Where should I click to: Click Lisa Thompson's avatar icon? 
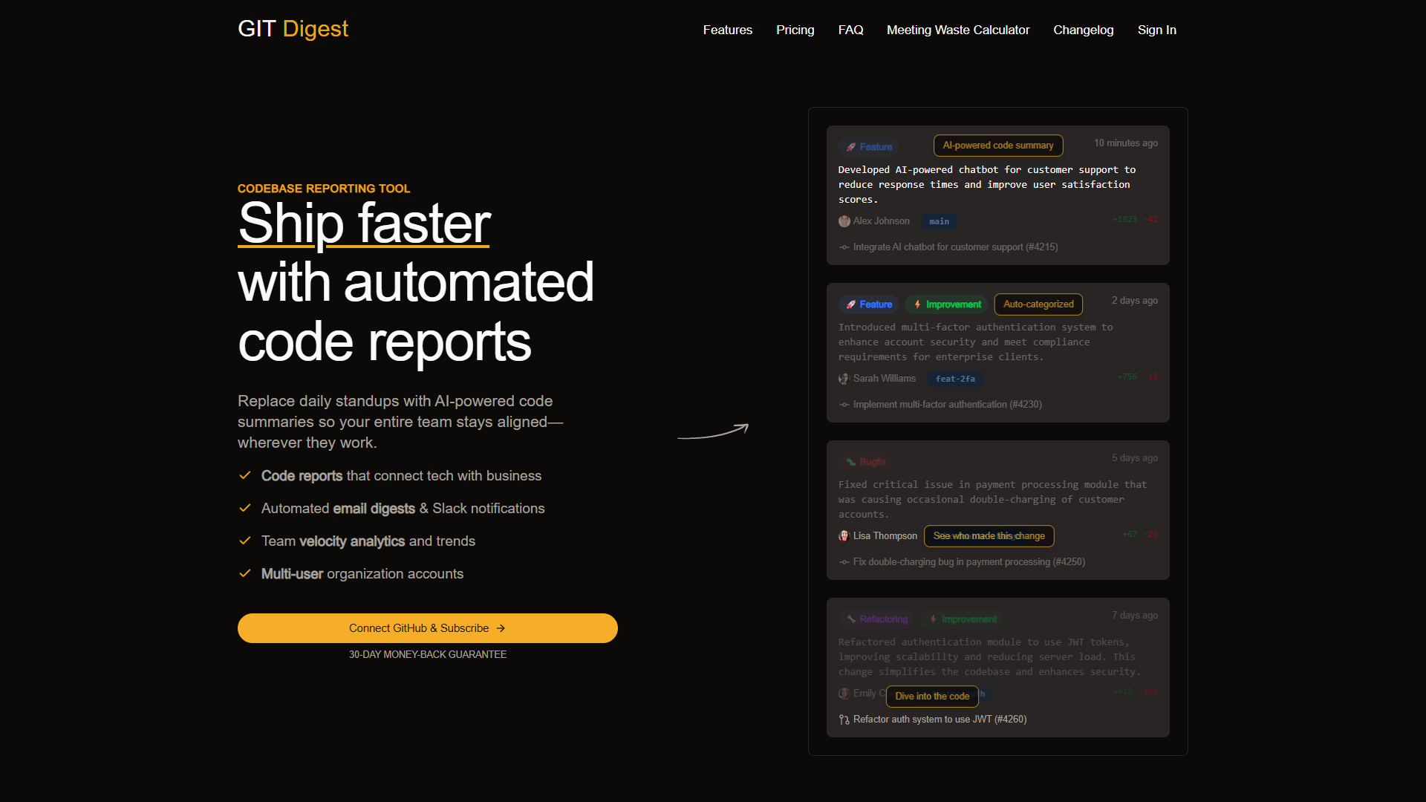844,536
